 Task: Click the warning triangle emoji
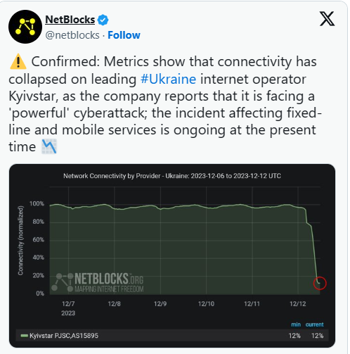click(x=18, y=62)
